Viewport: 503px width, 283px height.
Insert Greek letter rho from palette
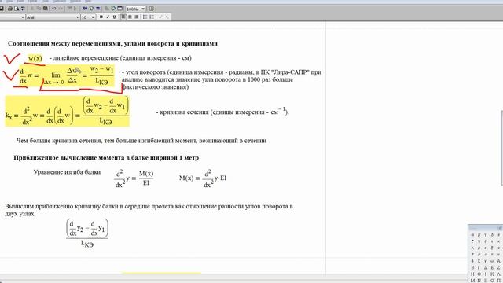[x=479, y=255]
